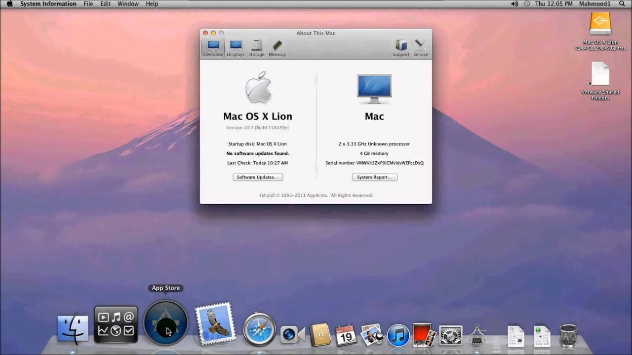Open the Support section
This screenshot has height=355, width=632.
click(x=401, y=48)
